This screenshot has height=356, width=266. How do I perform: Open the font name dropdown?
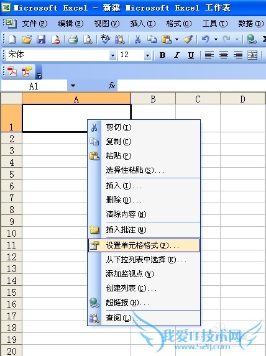pyautogui.click(x=112, y=55)
